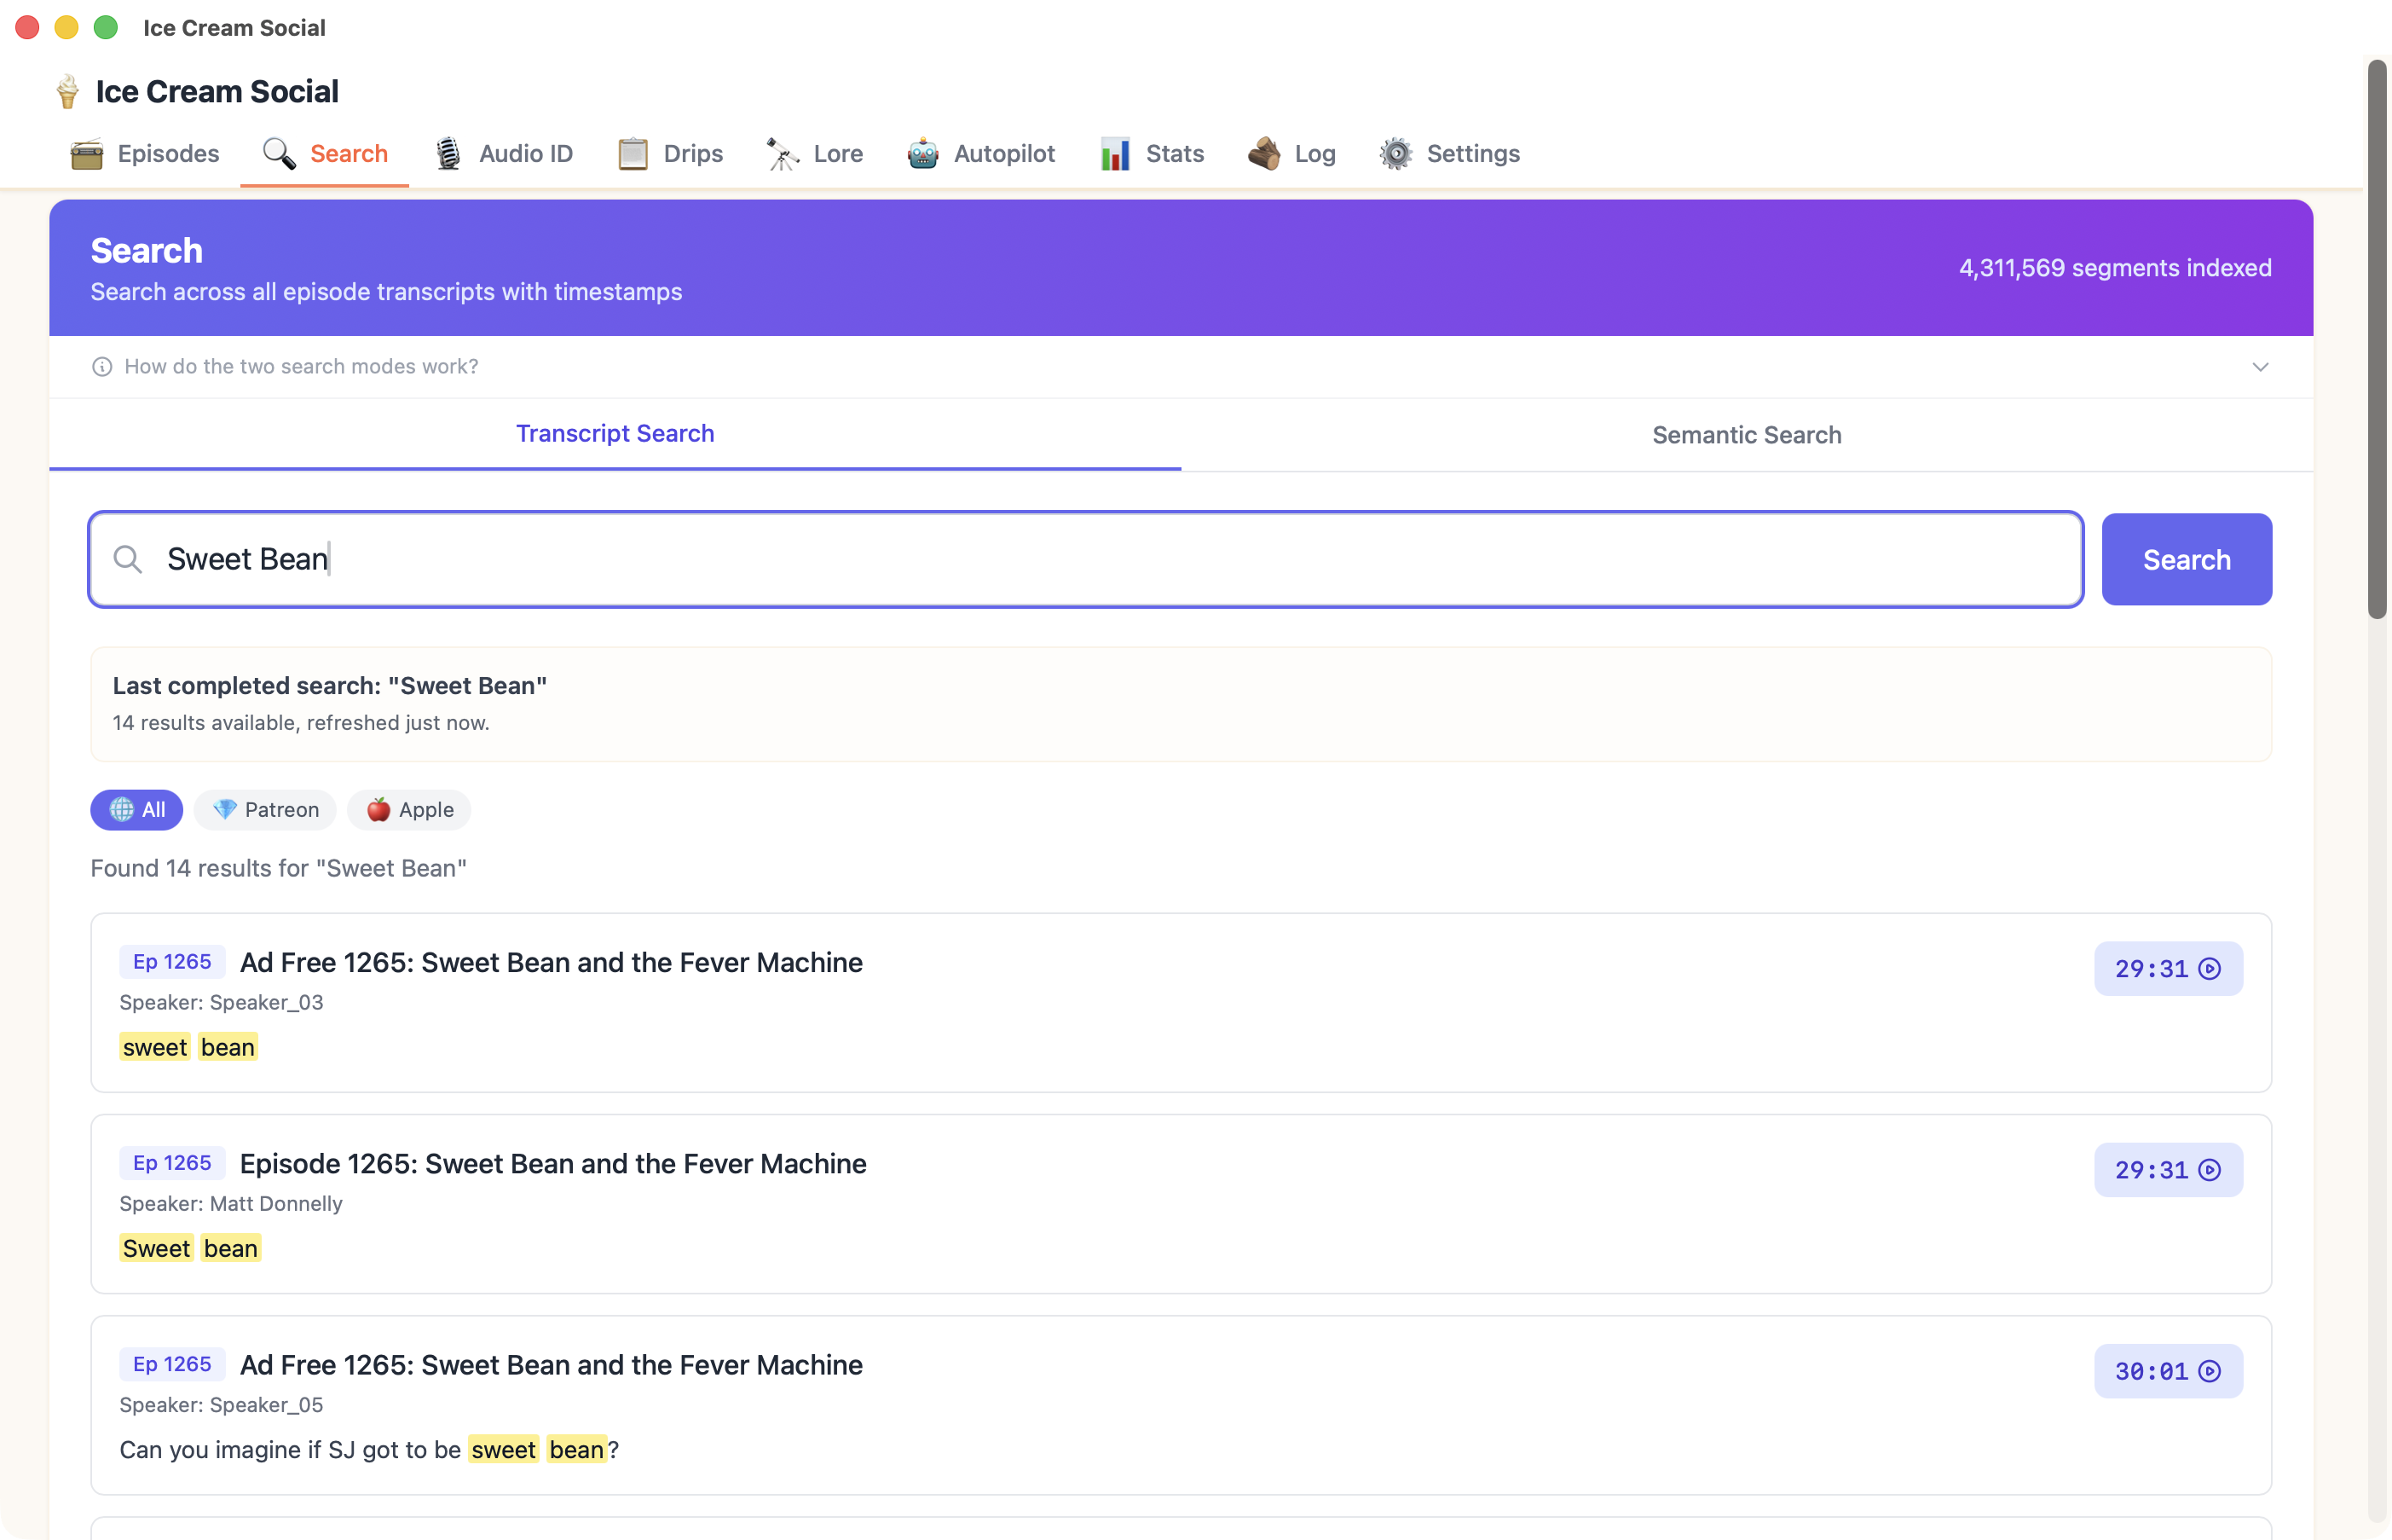Click inside the Sweet Bean search field
Image resolution: width=2392 pixels, height=1540 pixels.
tap(1085, 560)
